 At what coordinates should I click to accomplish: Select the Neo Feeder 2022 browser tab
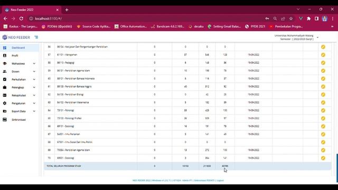click(31, 10)
